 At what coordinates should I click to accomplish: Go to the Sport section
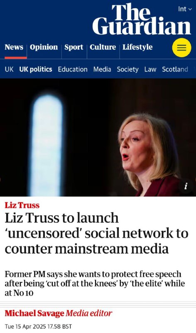coord(74,47)
